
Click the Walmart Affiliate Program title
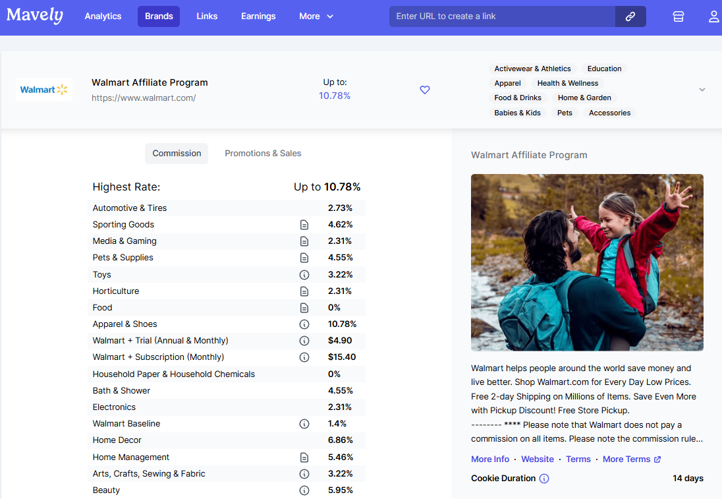tap(150, 82)
